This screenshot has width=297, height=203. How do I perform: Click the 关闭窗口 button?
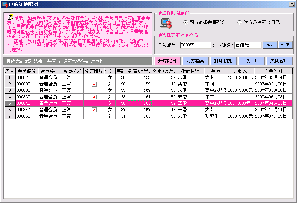pos(279,61)
